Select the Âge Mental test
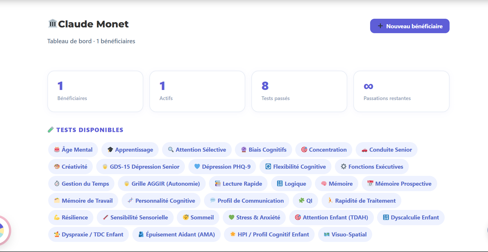Image resolution: width=488 pixels, height=252 pixels. pyautogui.click(x=73, y=150)
